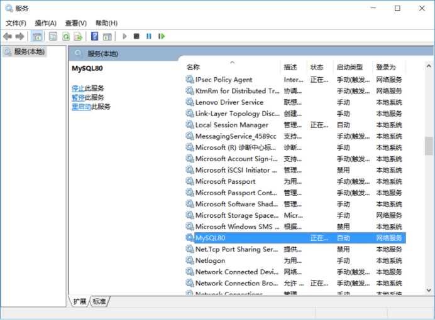Click the gear icon beside Lenovo Driver Service
Viewport: 435px width, 320px height.
pos(190,102)
